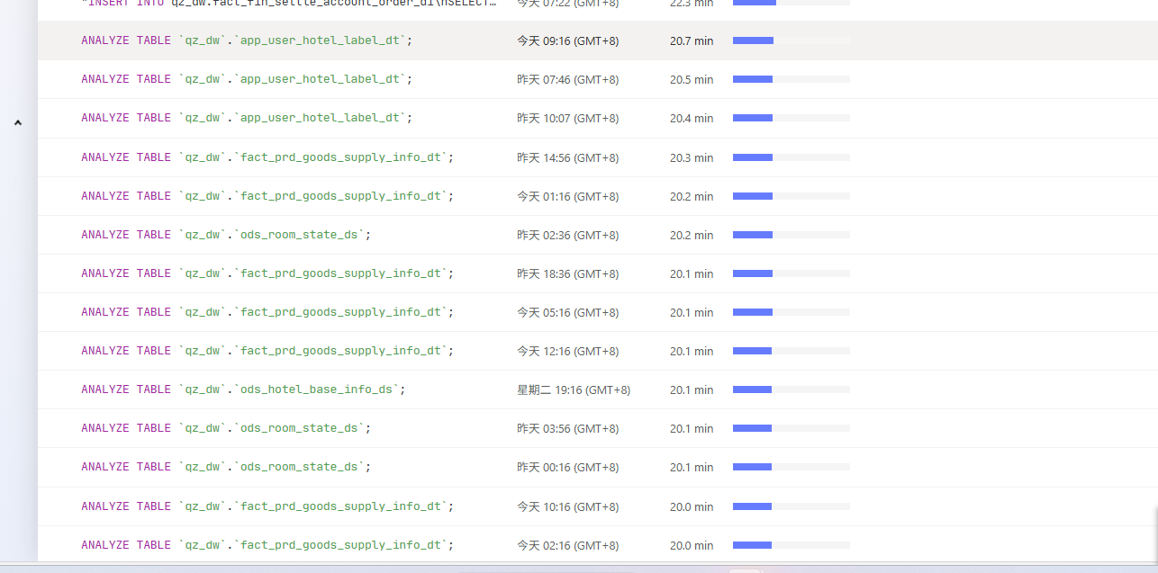The width and height of the screenshot is (1158, 573).
Task: Open the ods_hotel_base_info_ds ANALYZE TABLE query
Action: (x=243, y=389)
